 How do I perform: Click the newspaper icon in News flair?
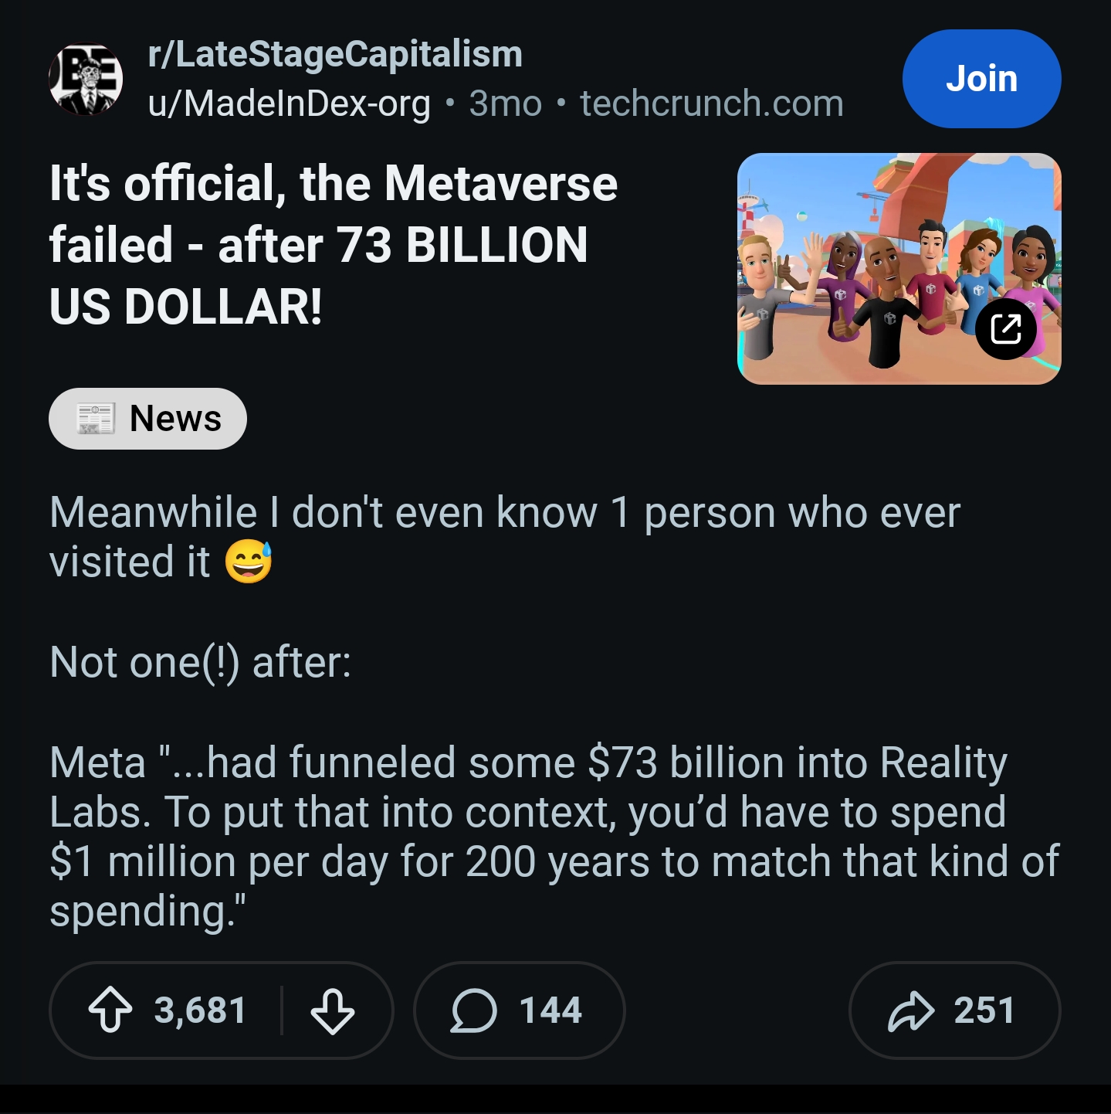(96, 418)
